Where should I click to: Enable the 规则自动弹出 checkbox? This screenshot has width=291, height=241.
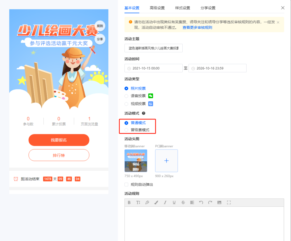tap(126, 185)
